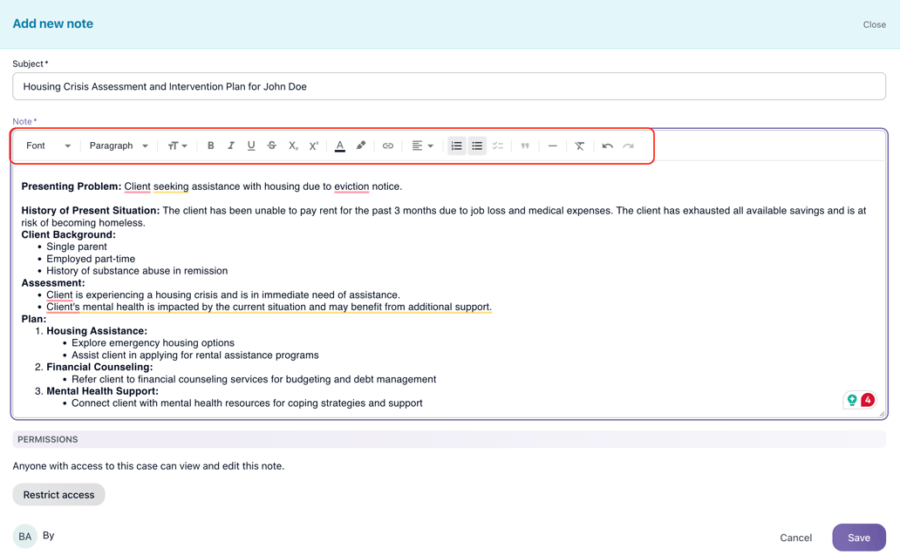Undo the last edit
The width and height of the screenshot is (900, 555).
pos(607,146)
